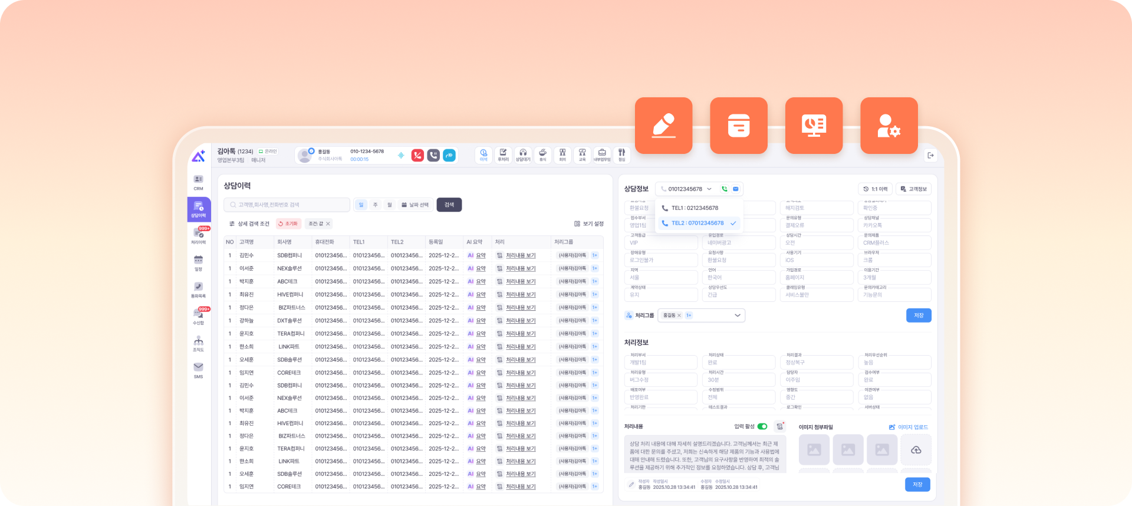The image size is (1132, 506).
Task: Open the 상담채널 카카오톡 field
Action: 894,225
